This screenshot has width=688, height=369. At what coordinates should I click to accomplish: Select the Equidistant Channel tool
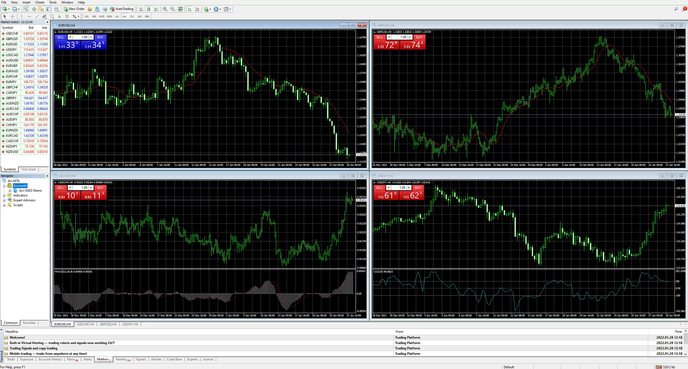(44, 16)
